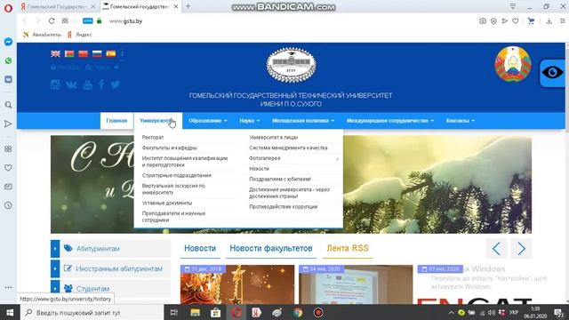Show next news with right arrow
Image resolution: width=569 pixels, height=320 pixels.
click(521, 249)
